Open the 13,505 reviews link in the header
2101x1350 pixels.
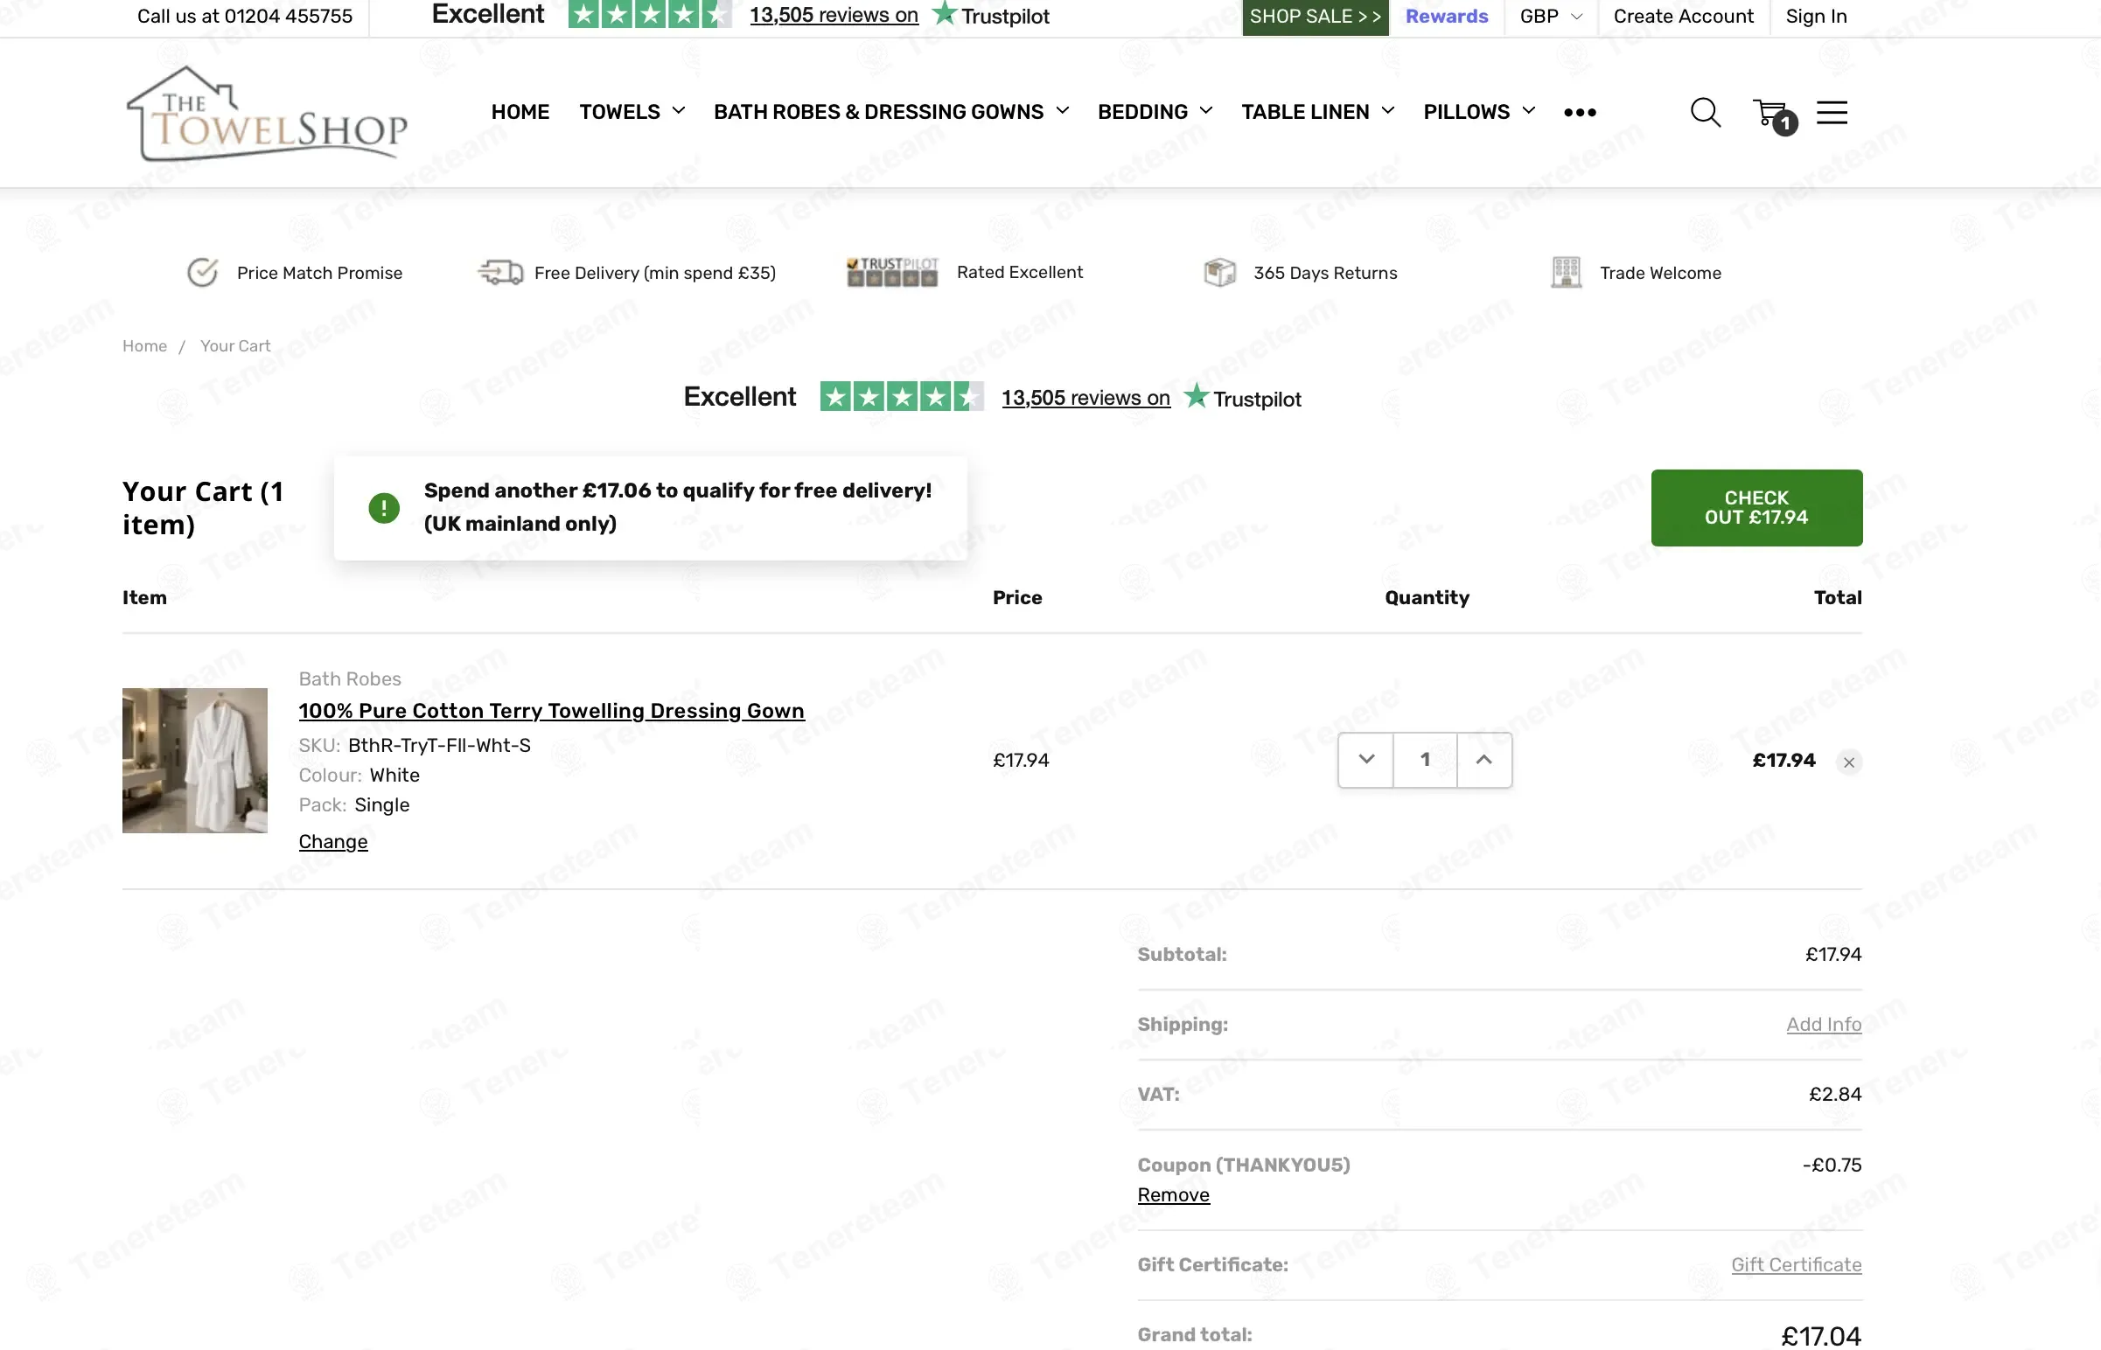[x=833, y=16]
